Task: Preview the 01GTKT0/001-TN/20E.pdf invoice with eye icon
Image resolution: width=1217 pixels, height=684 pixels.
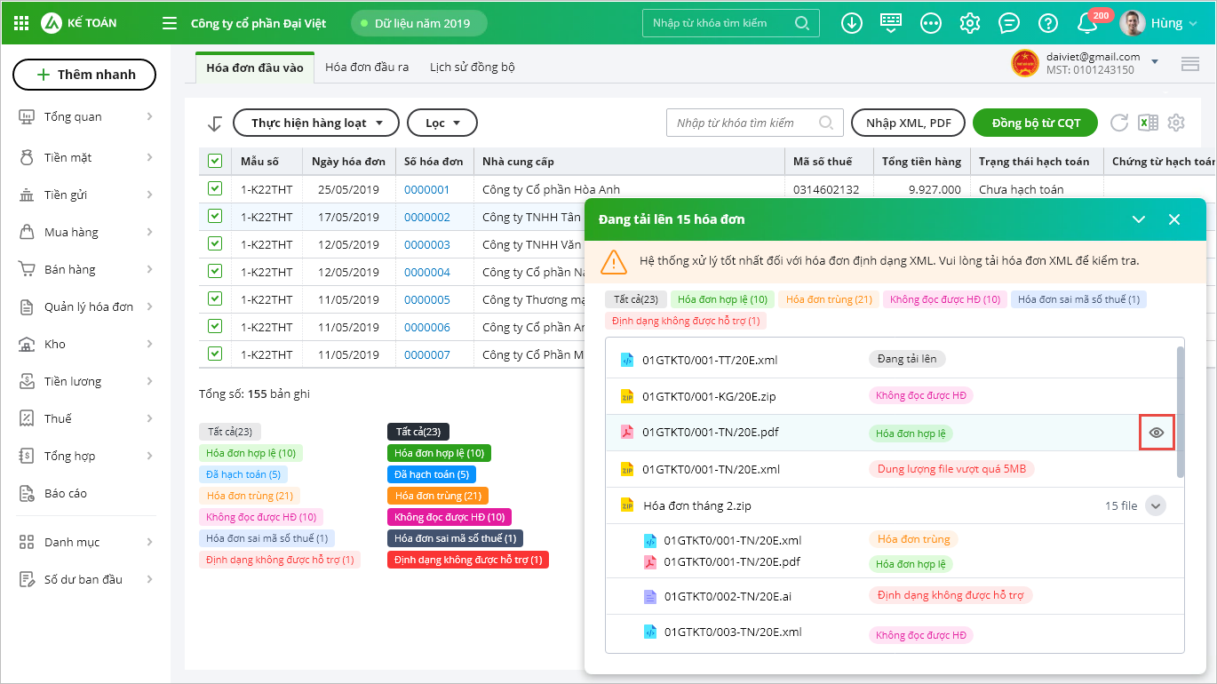Action: point(1157,433)
